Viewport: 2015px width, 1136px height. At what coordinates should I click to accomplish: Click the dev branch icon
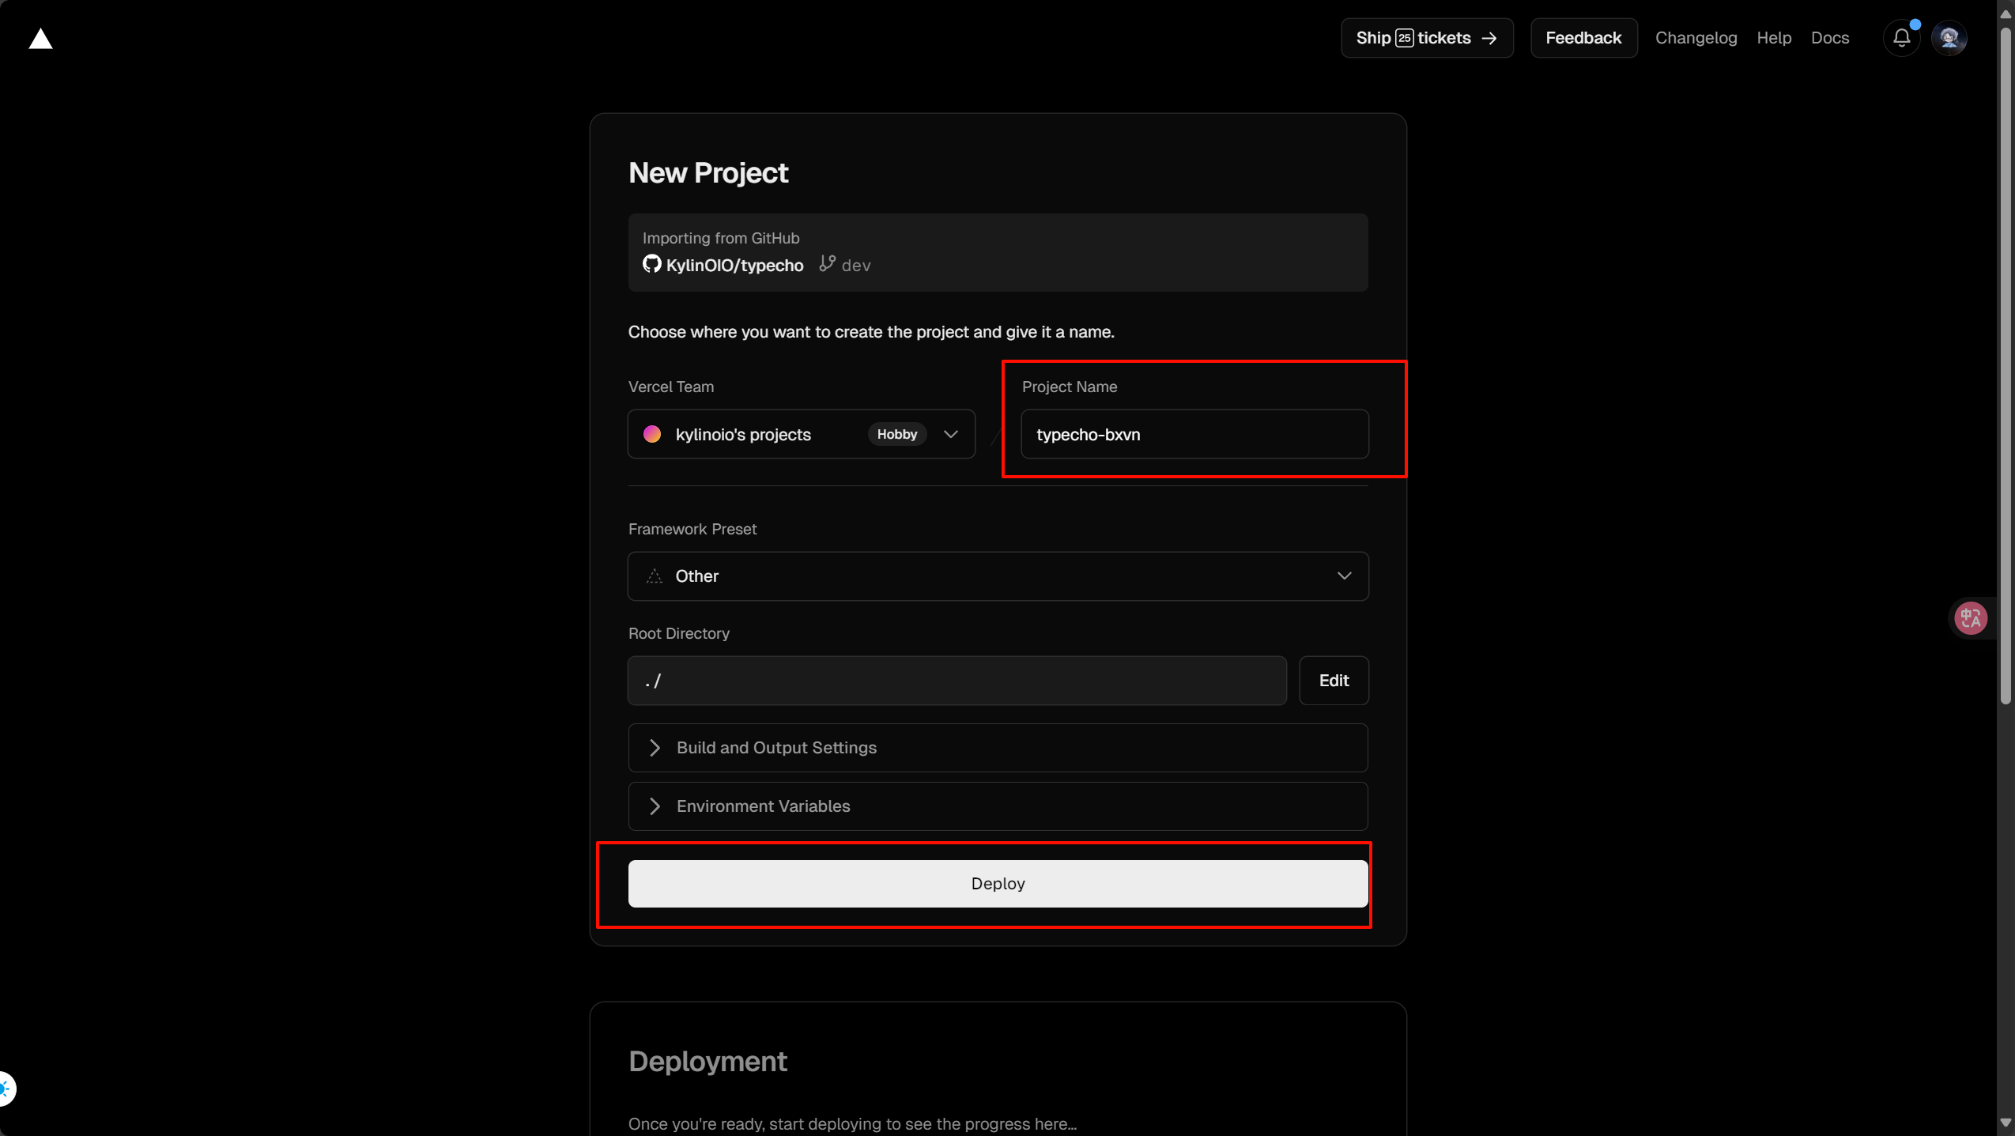coord(827,263)
